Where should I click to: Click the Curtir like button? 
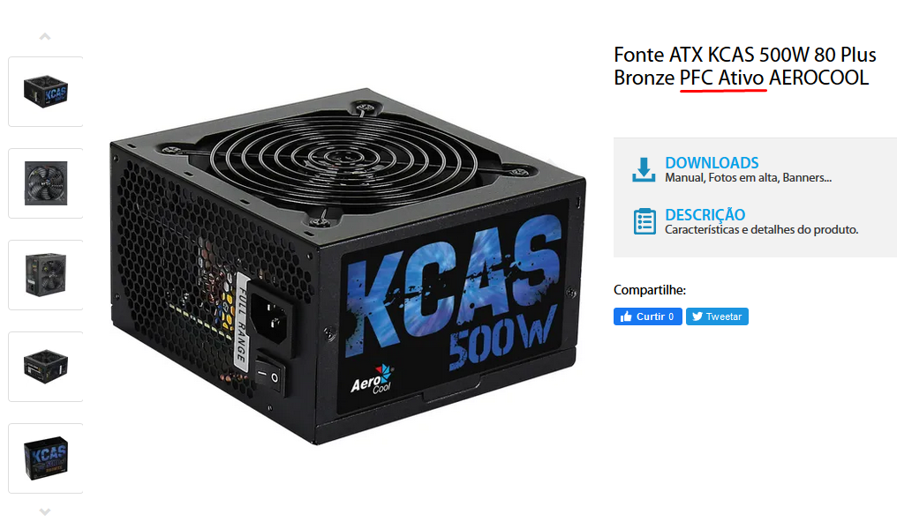click(x=647, y=316)
